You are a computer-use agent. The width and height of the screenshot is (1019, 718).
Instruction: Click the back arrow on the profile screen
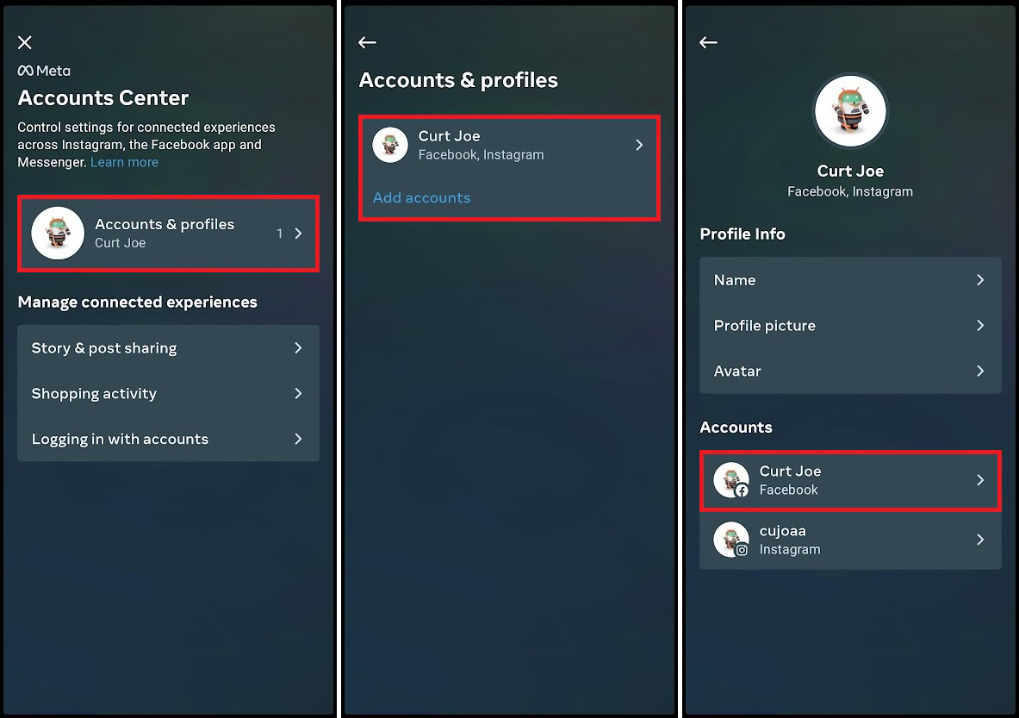(708, 41)
